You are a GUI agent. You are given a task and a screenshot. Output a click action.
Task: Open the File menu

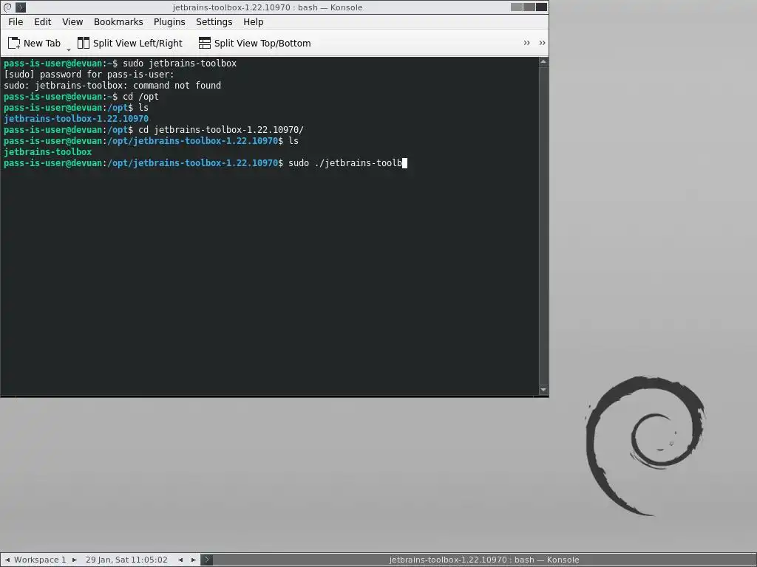(16, 21)
